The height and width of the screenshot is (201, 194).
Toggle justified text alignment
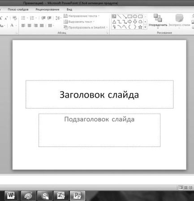coord(42,25)
